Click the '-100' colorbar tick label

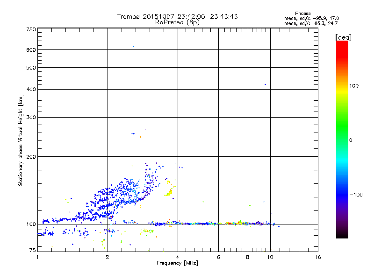(x=356, y=195)
